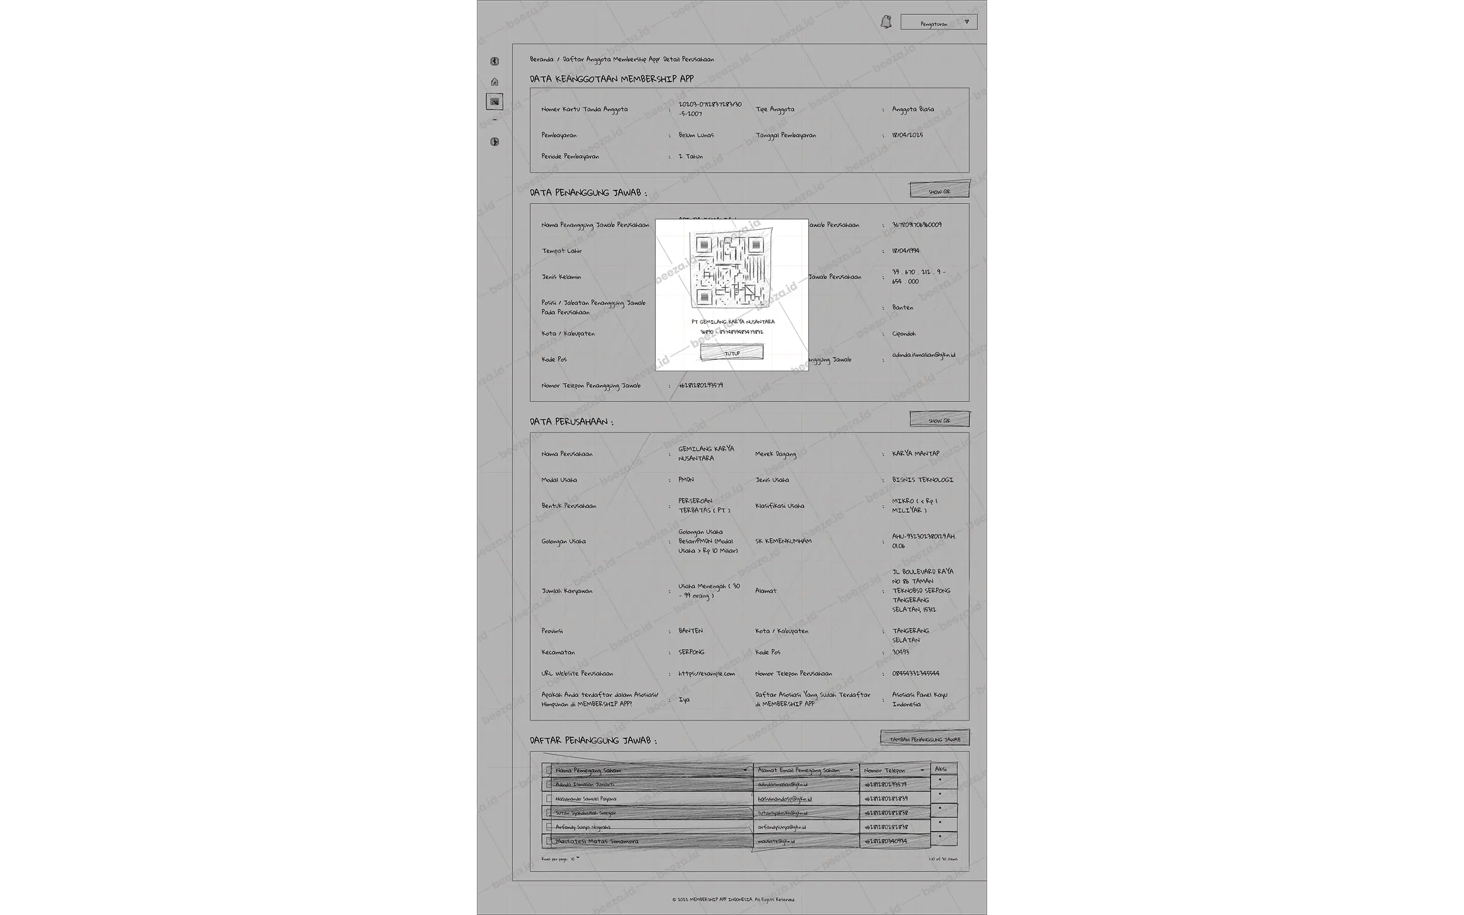Click KARYA MANTAP Merek Dagang value

(916, 453)
